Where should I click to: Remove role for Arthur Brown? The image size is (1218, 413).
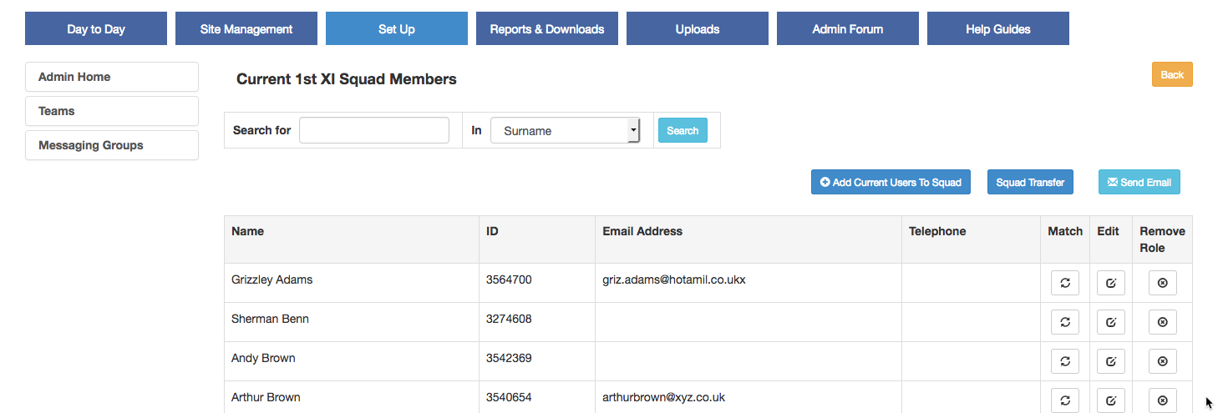pos(1162,400)
